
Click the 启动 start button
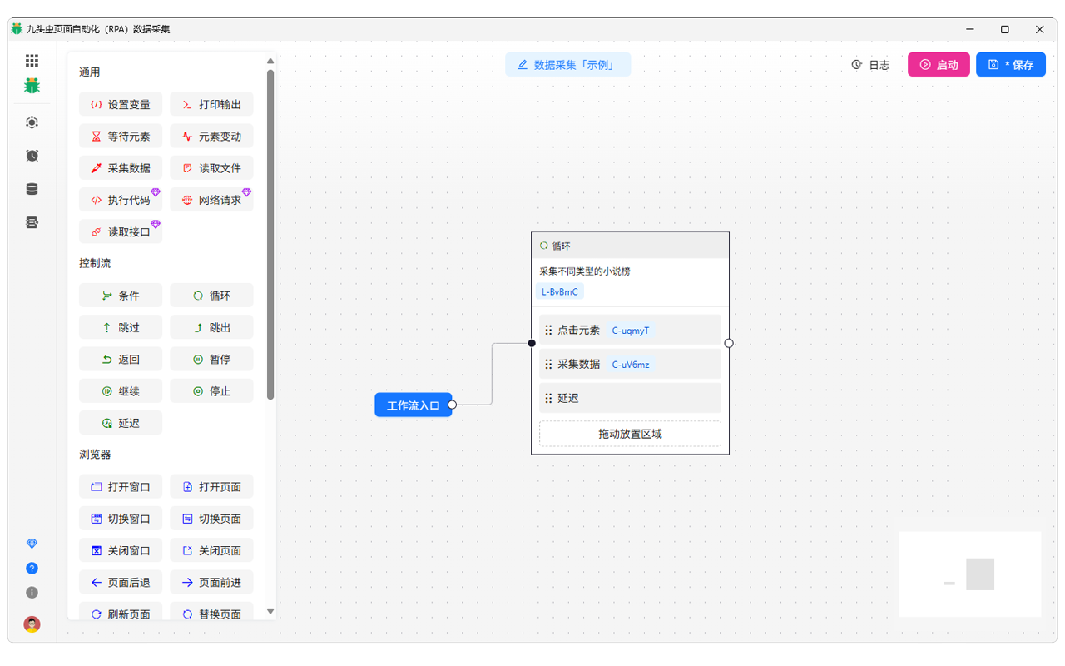pyautogui.click(x=939, y=65)
